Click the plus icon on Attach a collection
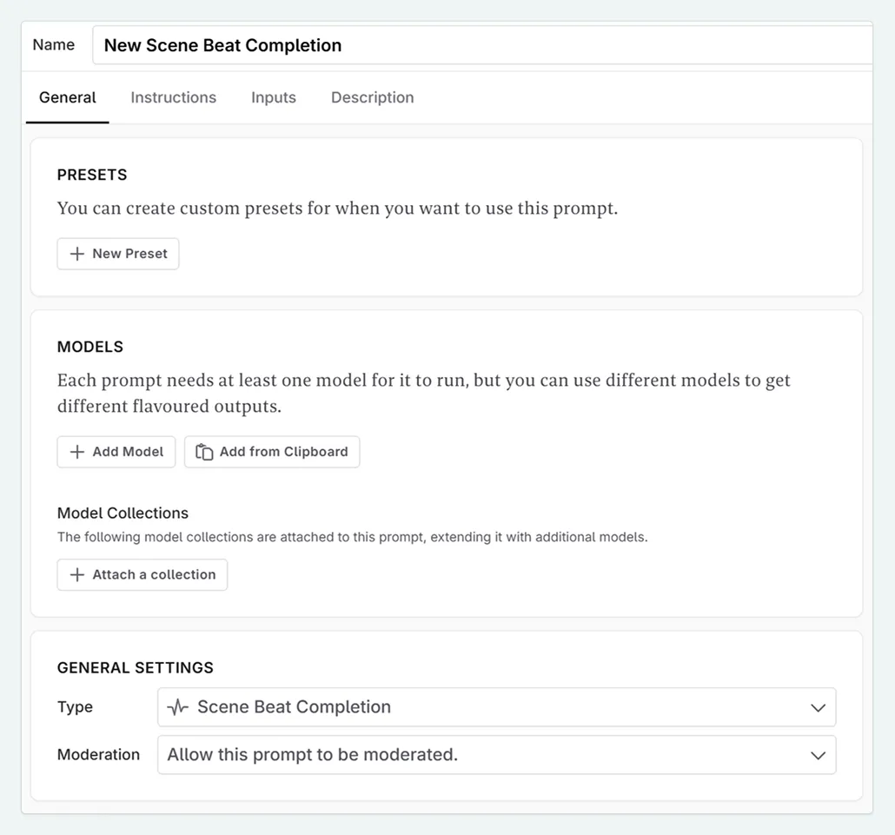Viewport: 895px width, 835px height. click(77, 575)
